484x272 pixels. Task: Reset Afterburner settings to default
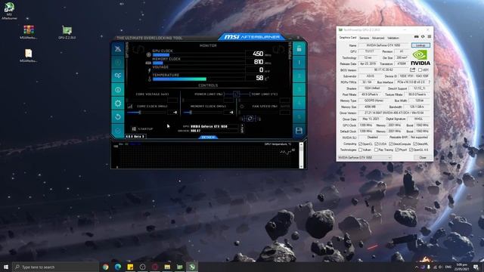tap(118, 117)
